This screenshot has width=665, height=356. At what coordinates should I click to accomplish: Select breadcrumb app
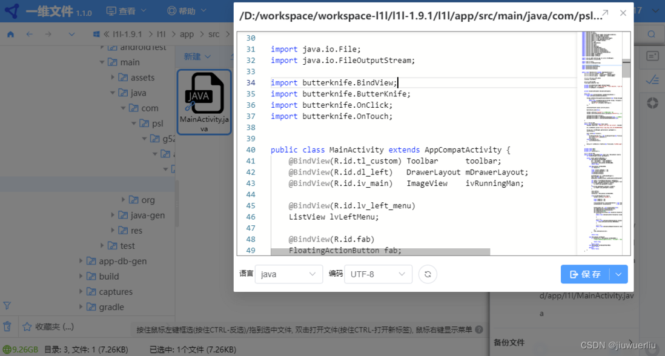[187, 35]
